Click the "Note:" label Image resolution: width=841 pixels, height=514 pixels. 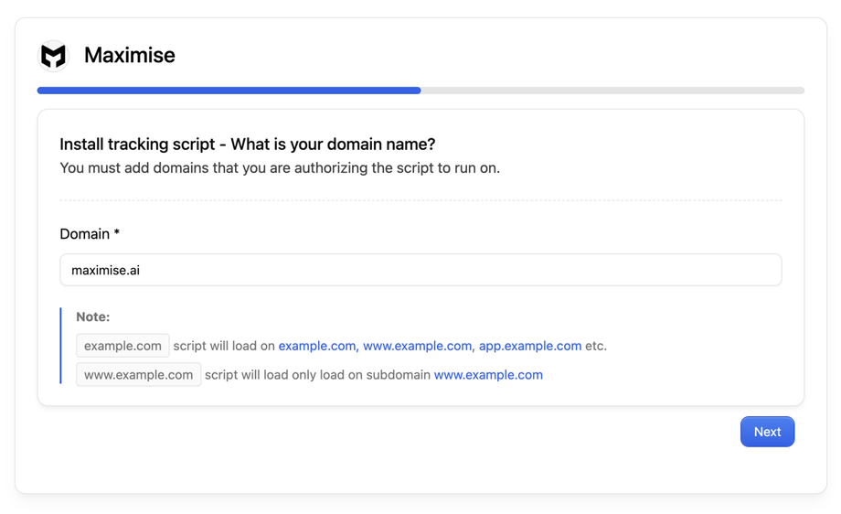tap(93, 316)
